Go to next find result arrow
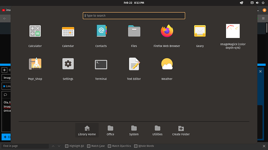The image size is (268, 150). 59,146
